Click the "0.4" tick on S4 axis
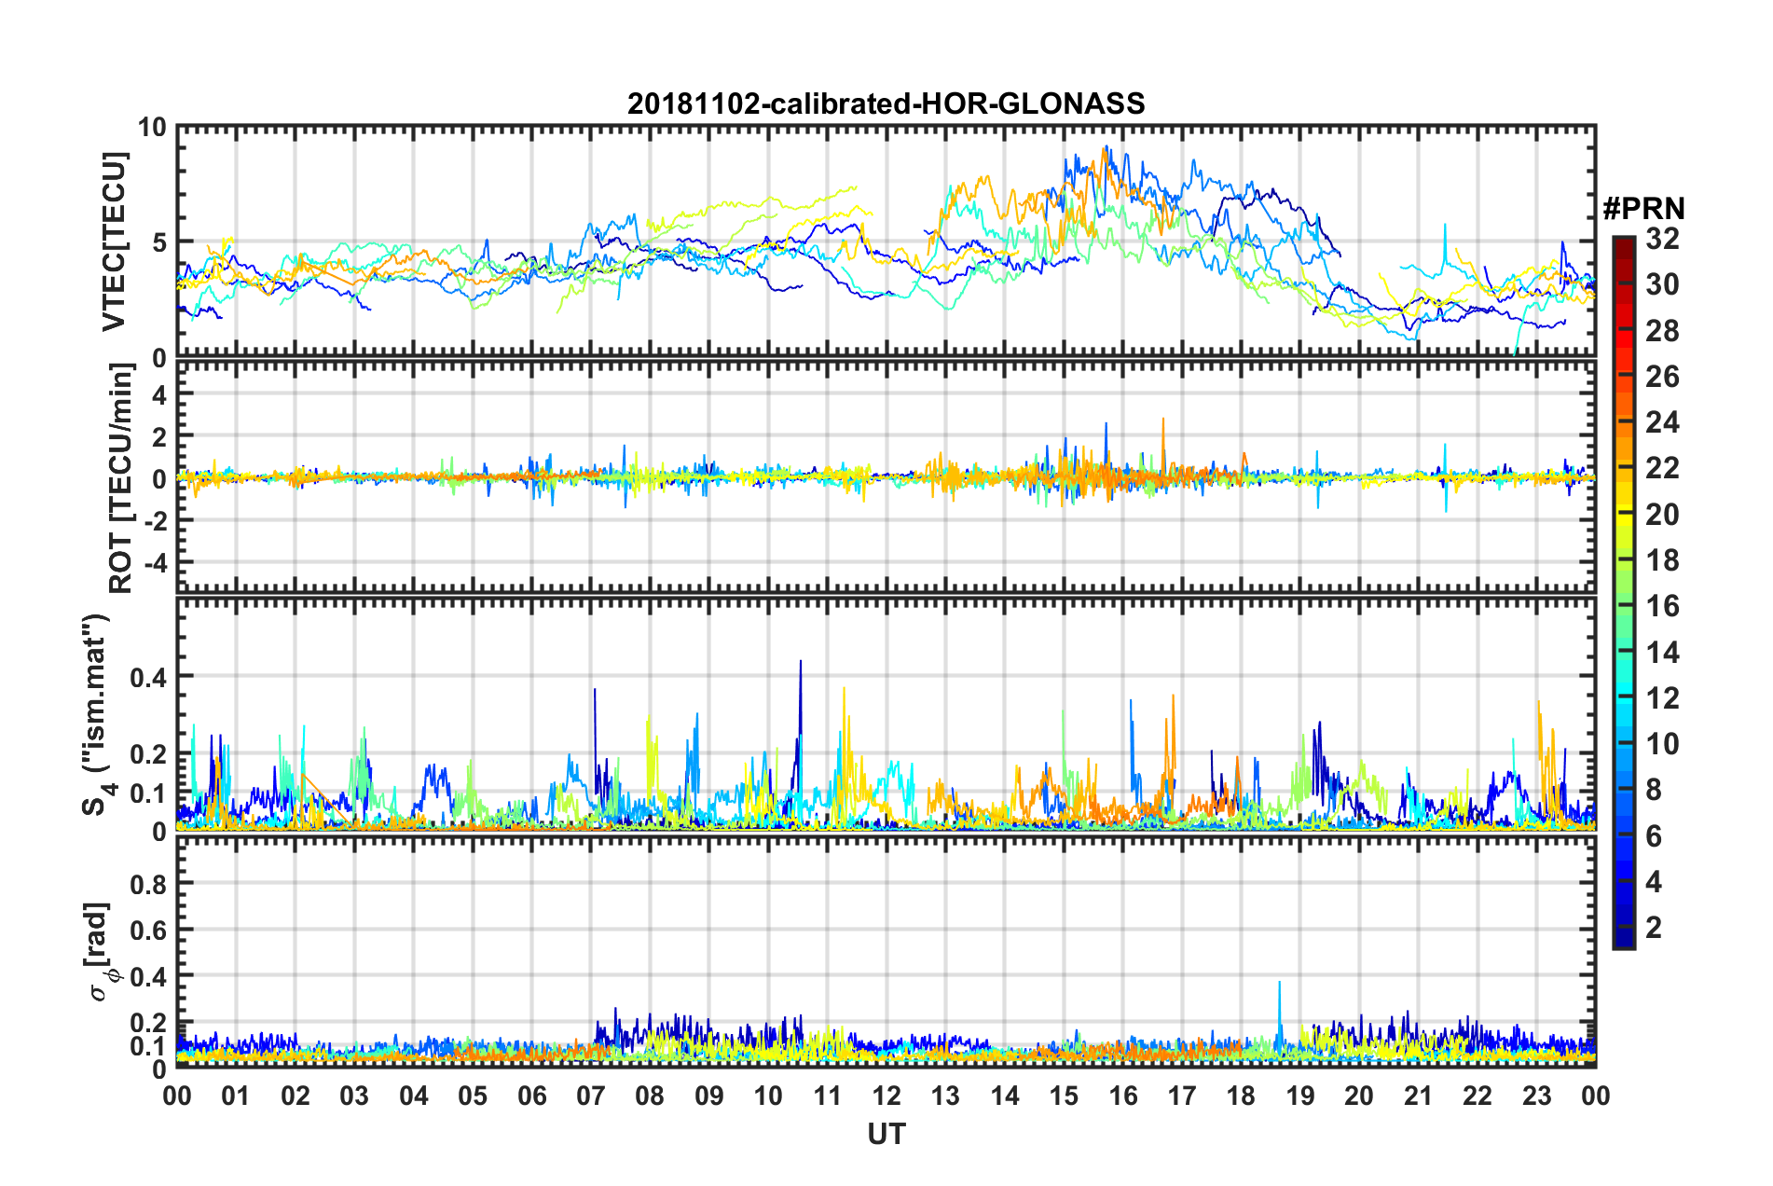The image size is (1773, 1186). point(147,677)
